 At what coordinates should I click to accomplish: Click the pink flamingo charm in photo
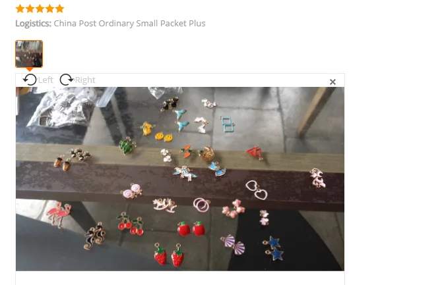pos(59,214)
